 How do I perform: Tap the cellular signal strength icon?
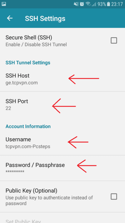pos(94,4)
